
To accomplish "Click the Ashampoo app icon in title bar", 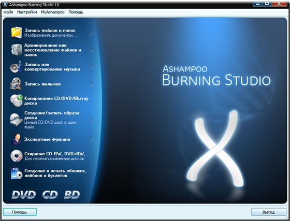I will pyautogui.click(x=5, y=5).
